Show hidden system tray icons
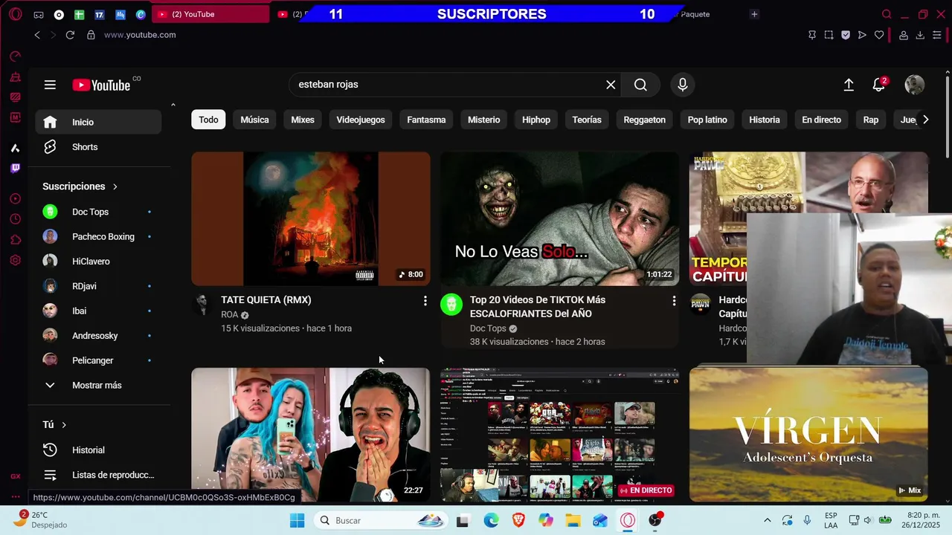Image resolution: width=952 pixels, height=535 pixels. pos(768,520)
